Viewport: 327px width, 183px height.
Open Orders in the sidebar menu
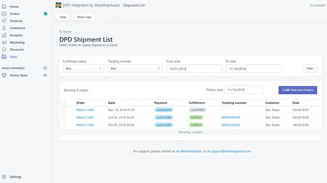point(15,14)
